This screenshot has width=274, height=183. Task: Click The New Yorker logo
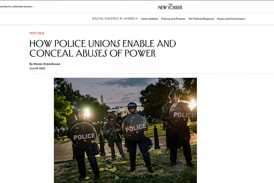coord(170,7)
